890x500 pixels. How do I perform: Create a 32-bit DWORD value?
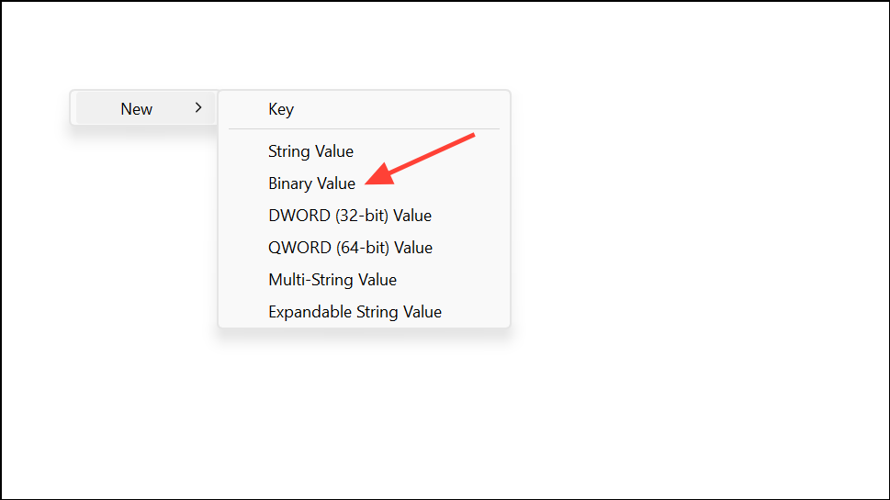pos(349,216)
